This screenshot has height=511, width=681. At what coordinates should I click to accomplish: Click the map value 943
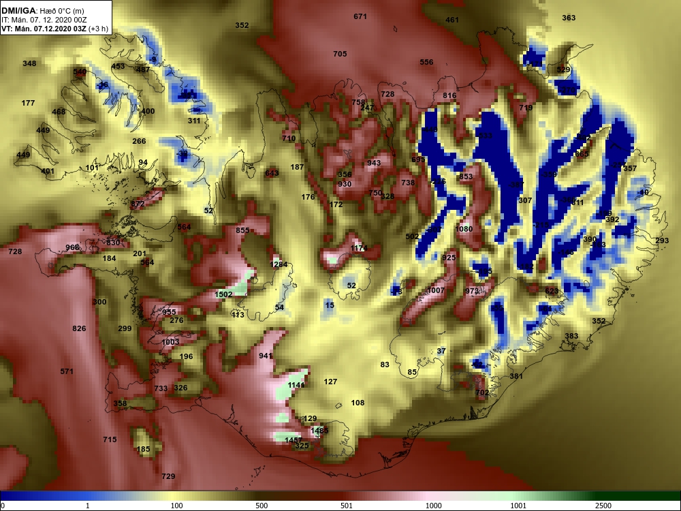tap(374, 163)
